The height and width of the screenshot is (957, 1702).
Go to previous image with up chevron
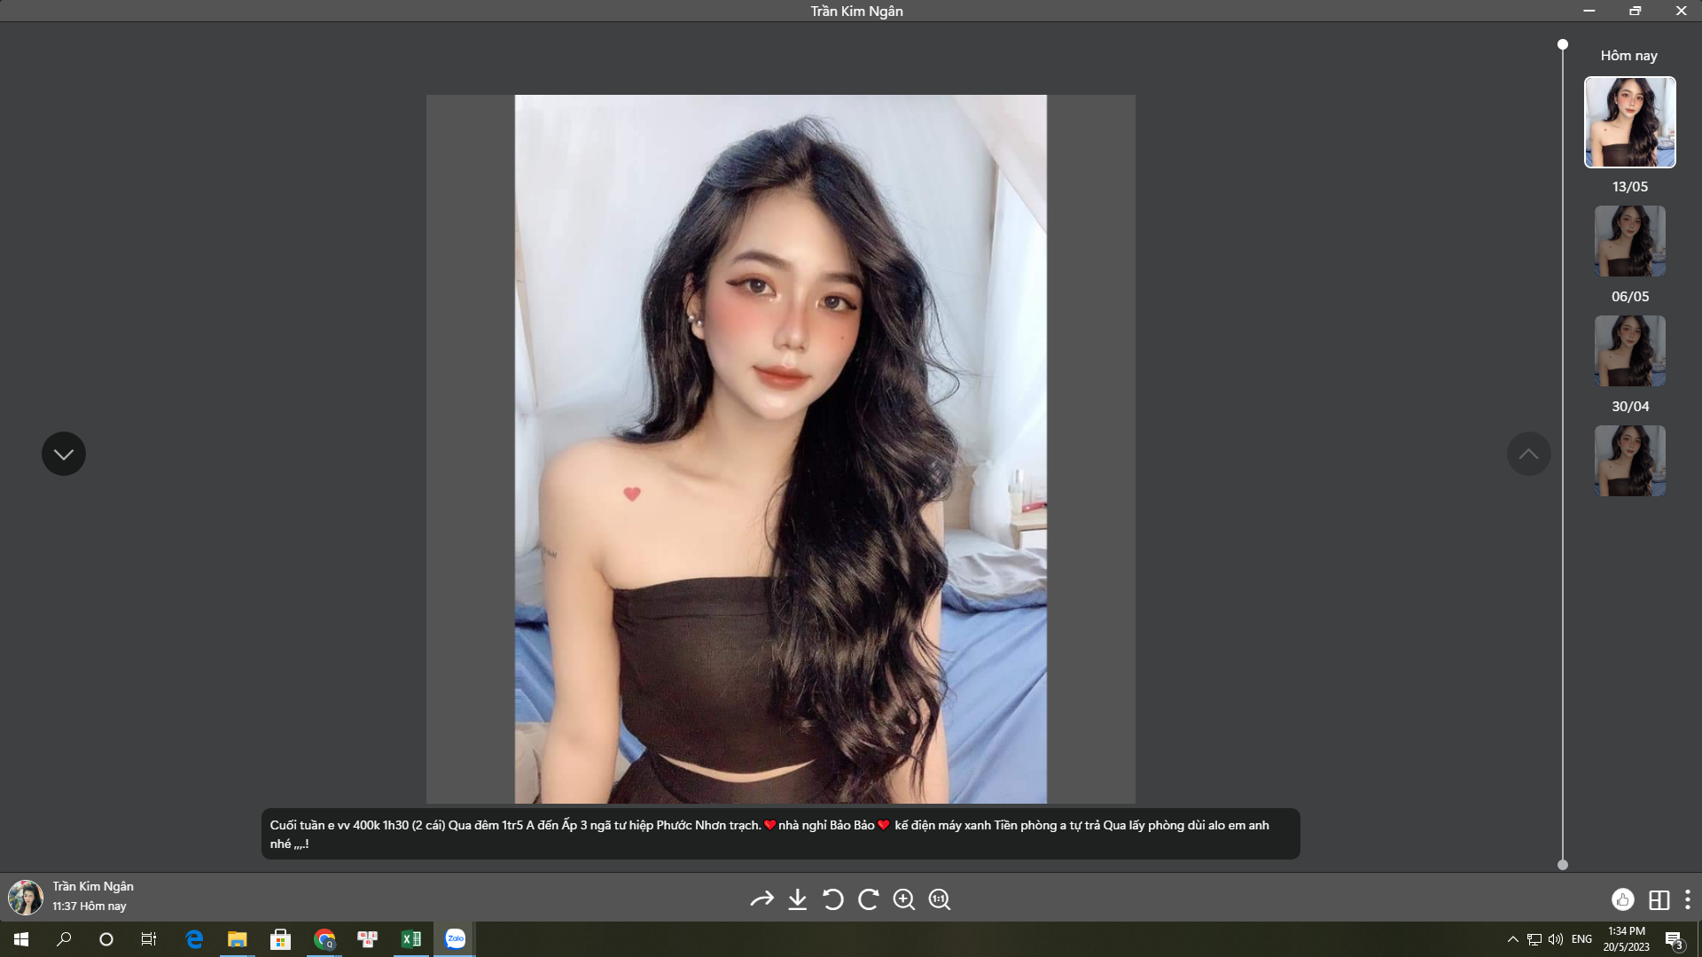click(x=1528, y=454)
